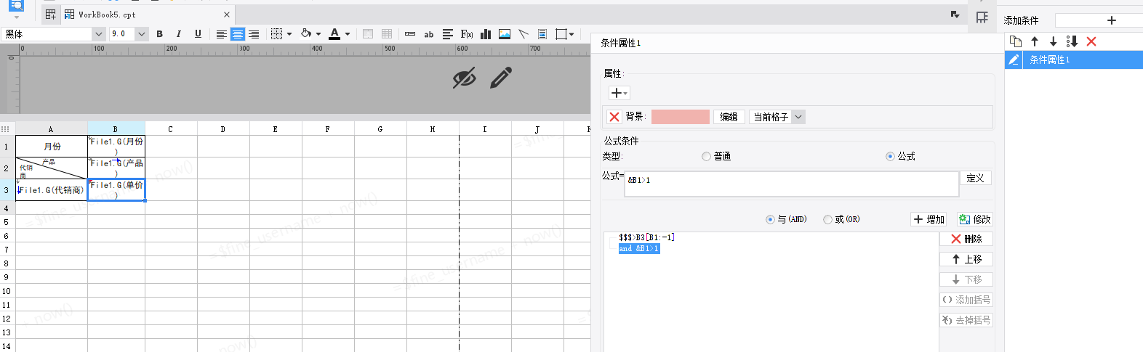
Task: Toggle italic formatting
Action: click(x=179, y=34)
